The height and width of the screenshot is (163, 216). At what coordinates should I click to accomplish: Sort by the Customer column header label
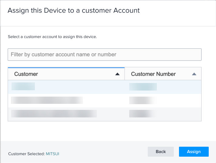pyautogui.click(x=26, y=74)
